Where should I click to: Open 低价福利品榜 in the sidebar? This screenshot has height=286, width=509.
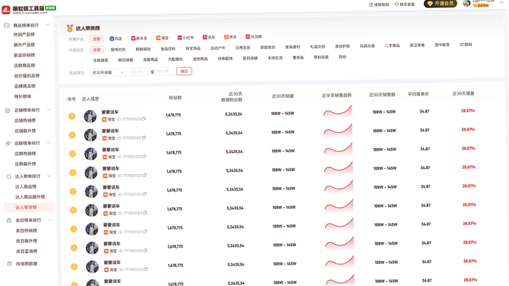click(27, 76)
